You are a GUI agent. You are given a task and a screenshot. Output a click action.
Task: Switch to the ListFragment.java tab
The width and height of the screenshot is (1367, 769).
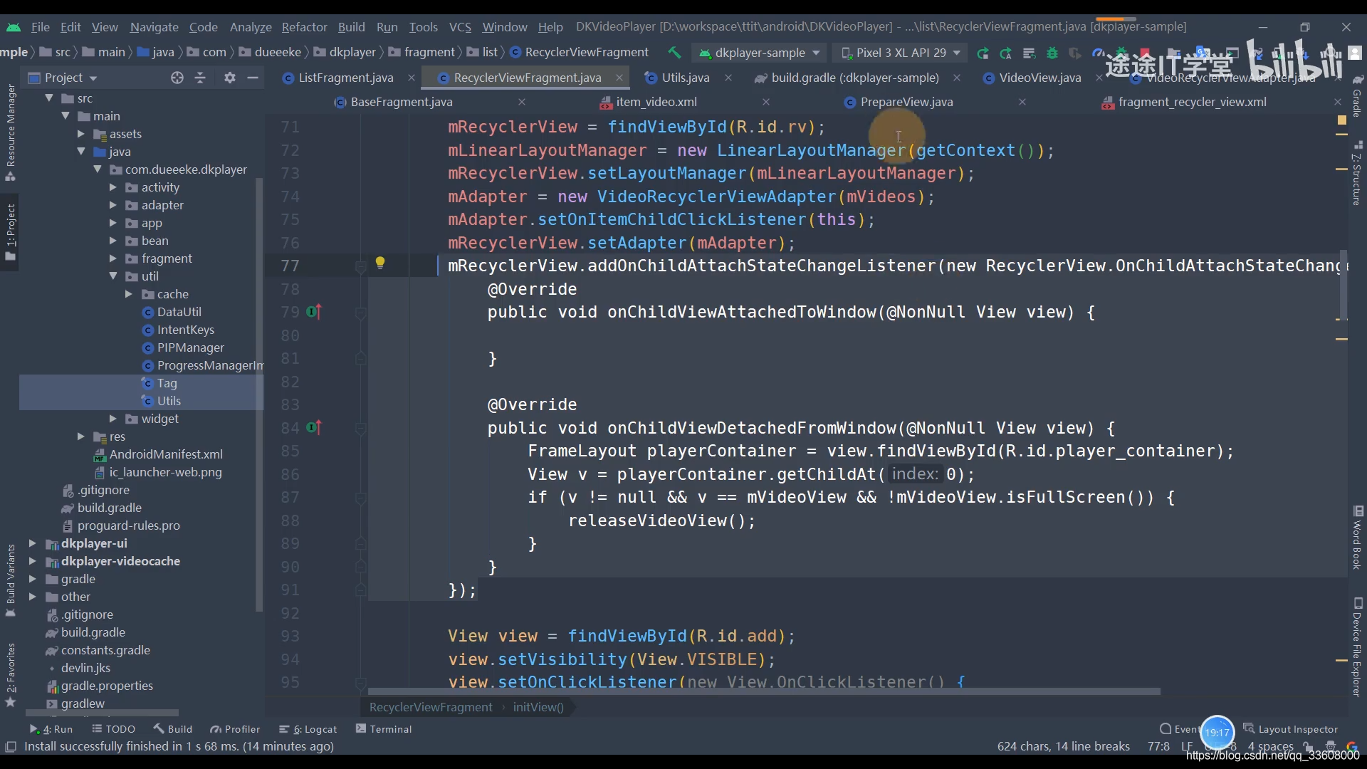[x=345, y=78]
